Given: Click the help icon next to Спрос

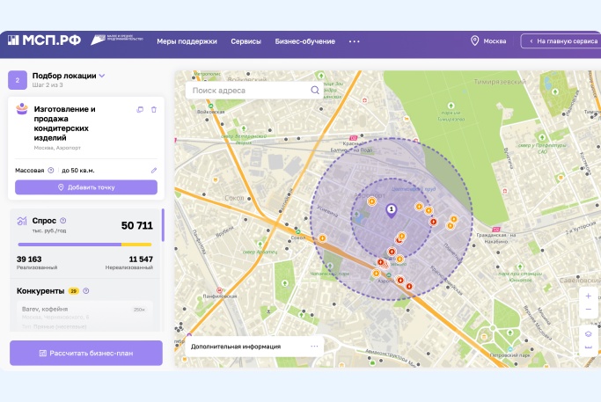Looking at the screenshot, I should point(63,221).
